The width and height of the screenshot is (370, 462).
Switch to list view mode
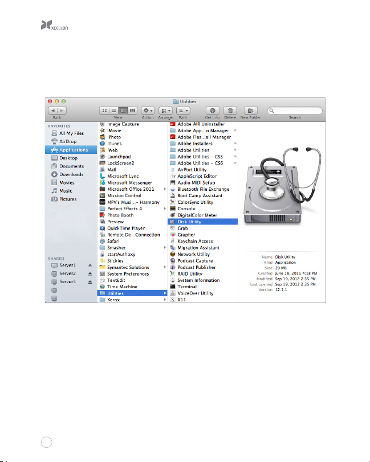(x=113, y=111)
